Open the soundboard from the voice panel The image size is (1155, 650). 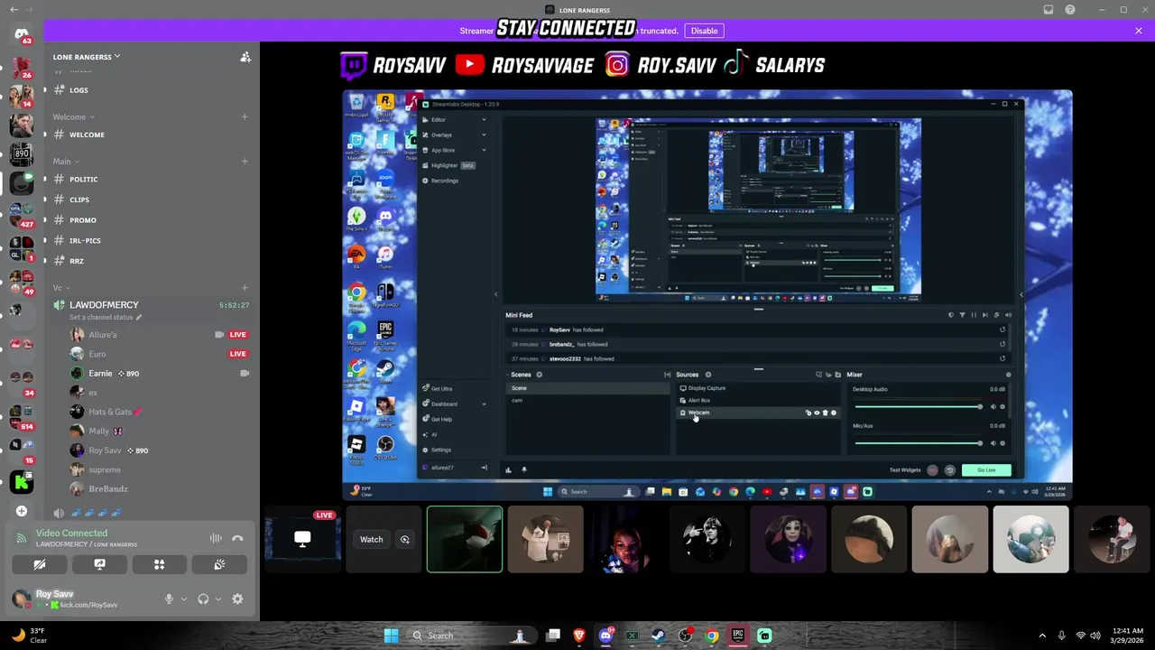point(219,564)
